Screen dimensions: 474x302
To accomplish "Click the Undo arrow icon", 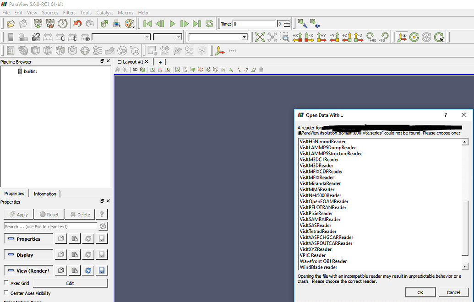I will point(77,23).
